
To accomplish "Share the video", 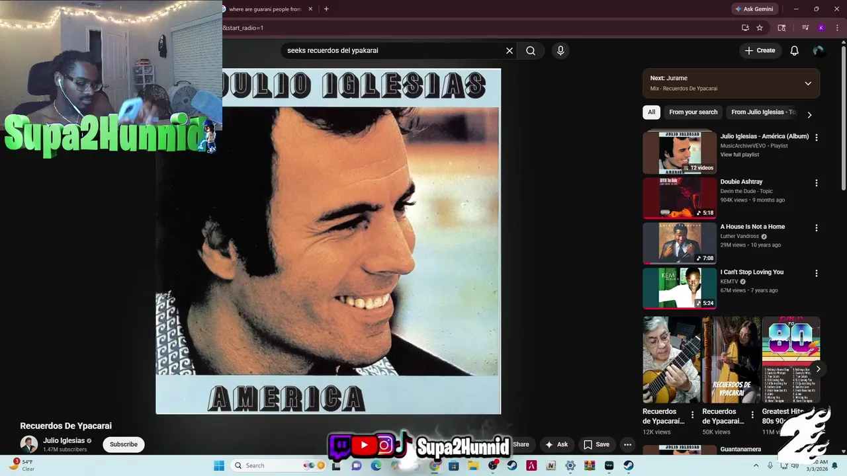I will 521,444.
